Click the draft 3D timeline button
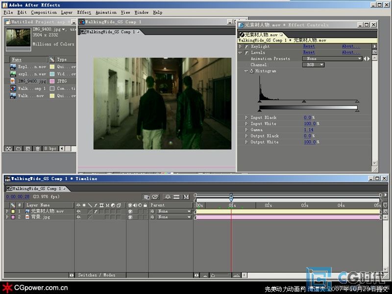This screenshot has height=294, width=392. [x=155, y=197]
